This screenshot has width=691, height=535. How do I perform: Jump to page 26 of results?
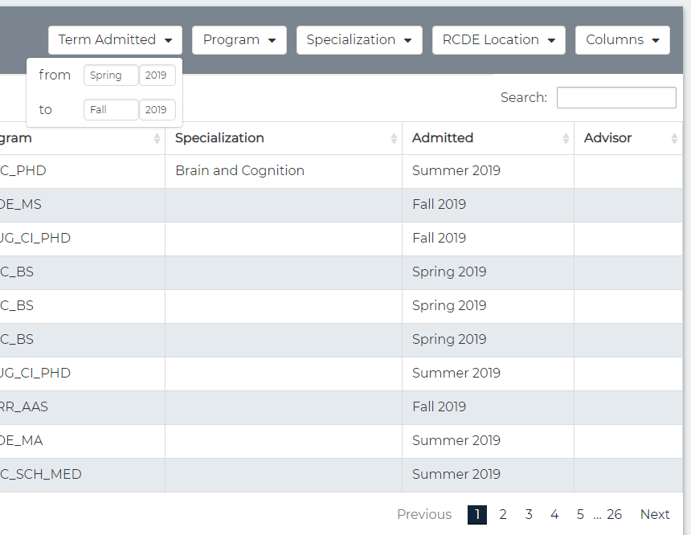tap(614, 515)
